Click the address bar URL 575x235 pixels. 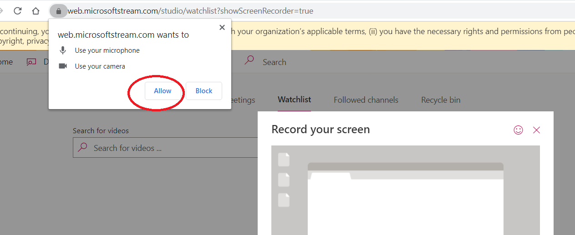[x=190, y=11]
